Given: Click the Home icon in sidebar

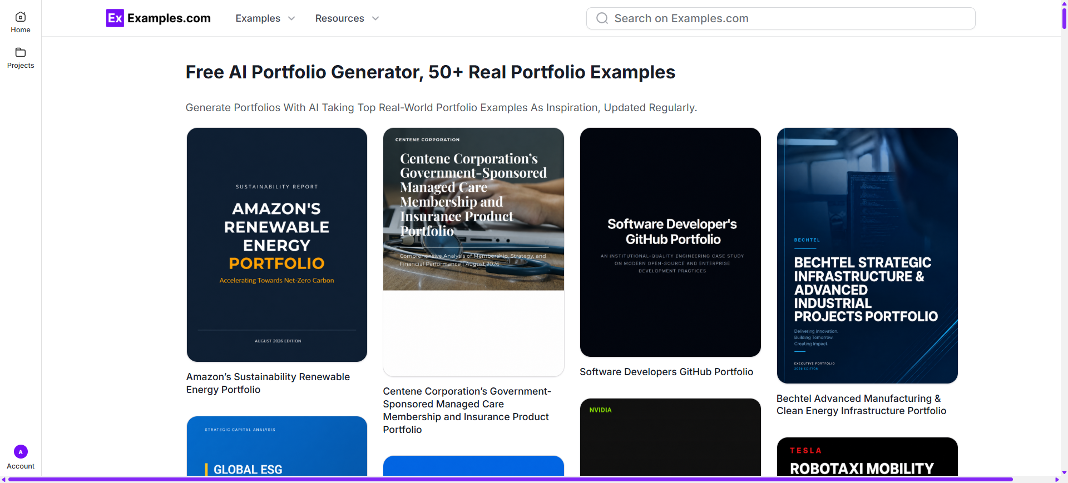Looking at the screenshot, I should (x=21, y=17).
